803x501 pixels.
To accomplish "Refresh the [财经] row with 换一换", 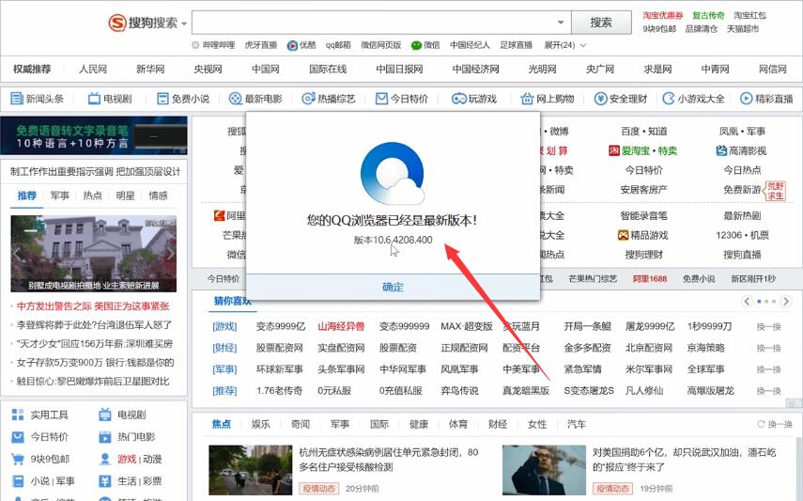I will pyautogui.click(x=768, y=348).
